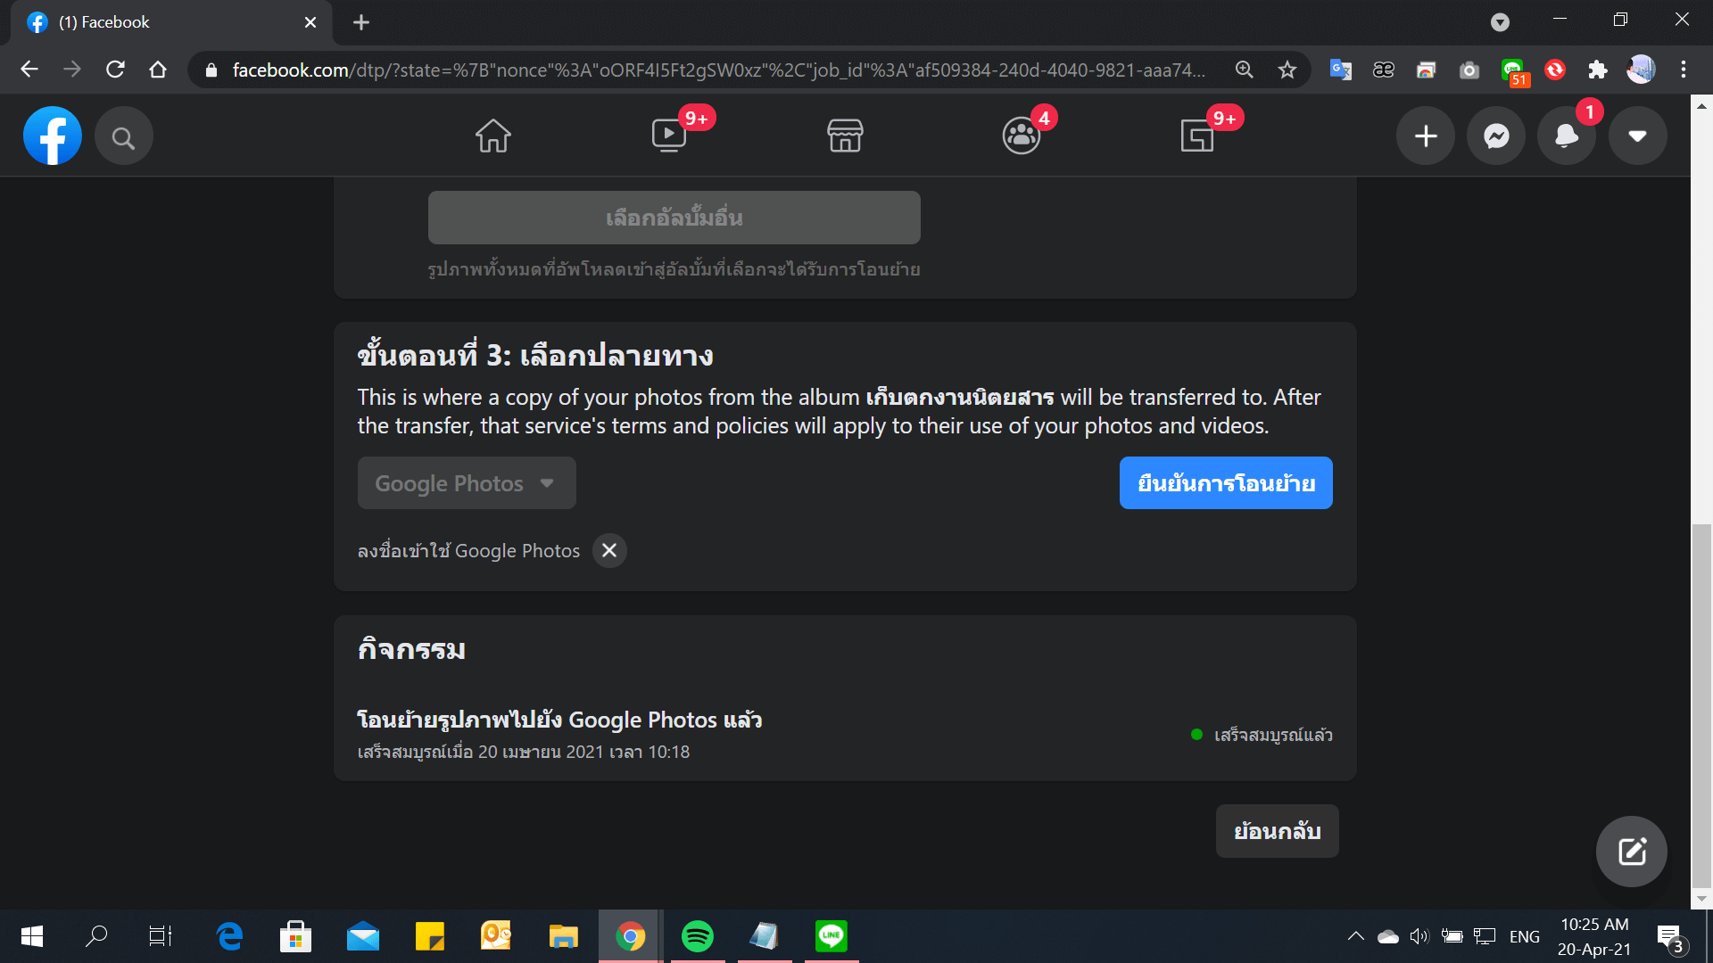Image resolution: width=1713 pixels, height=963 pixels.
Task: Click the ย้อนกลับ back button
Action: [x=1277, y=831]
